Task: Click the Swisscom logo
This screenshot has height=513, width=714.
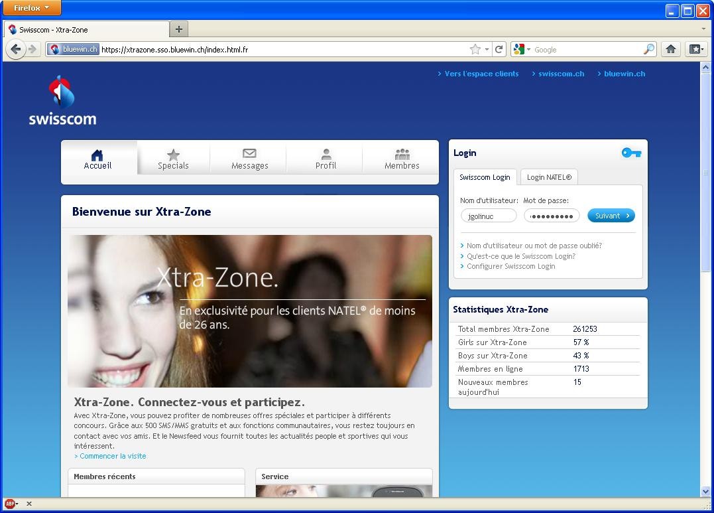Action: (62, 98)
